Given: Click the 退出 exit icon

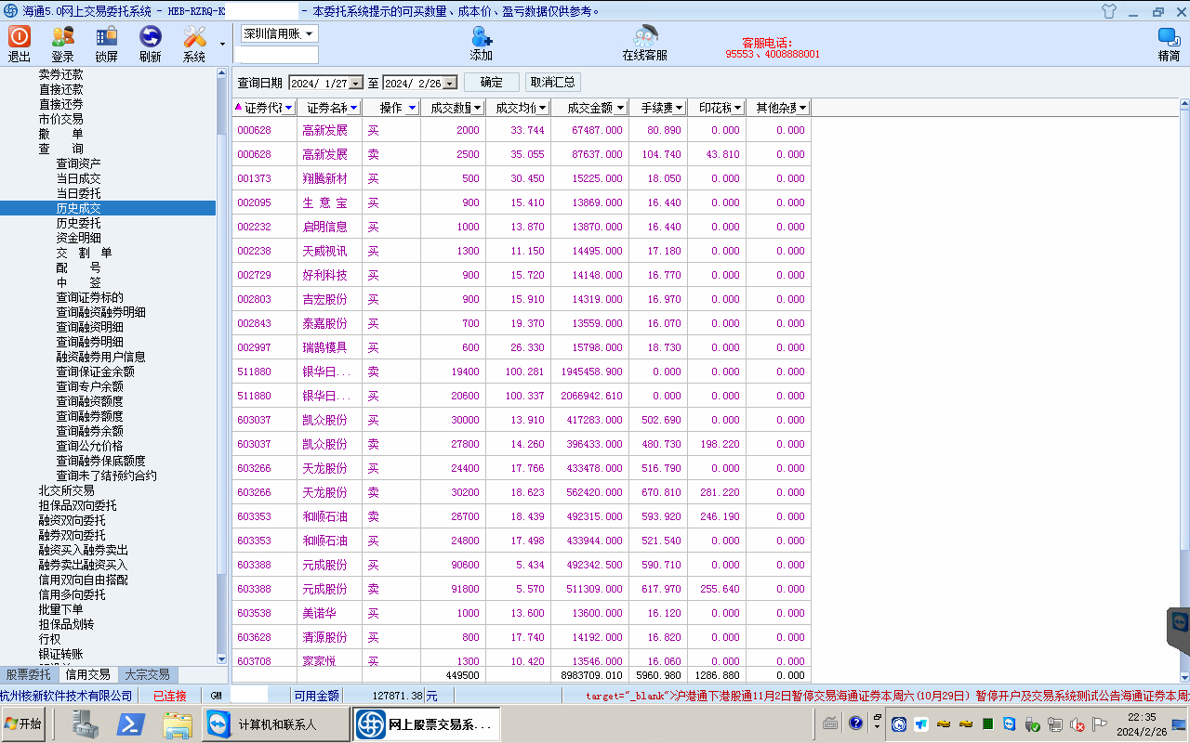Looking at the screenshot, I should pyautogui.click(x=20, y=37).
